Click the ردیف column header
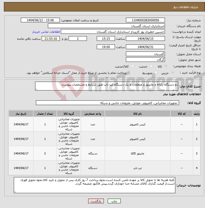This screenshot has height=208, width=205. pyautogui.click(x=196, y=114)
